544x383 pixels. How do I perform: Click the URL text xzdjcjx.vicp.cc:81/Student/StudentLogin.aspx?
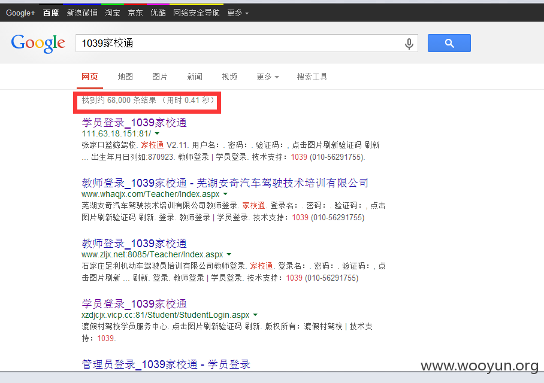point(165,315)
